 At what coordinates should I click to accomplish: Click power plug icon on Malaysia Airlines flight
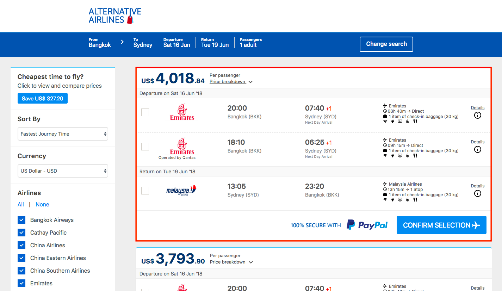click(x=392, y=200)
